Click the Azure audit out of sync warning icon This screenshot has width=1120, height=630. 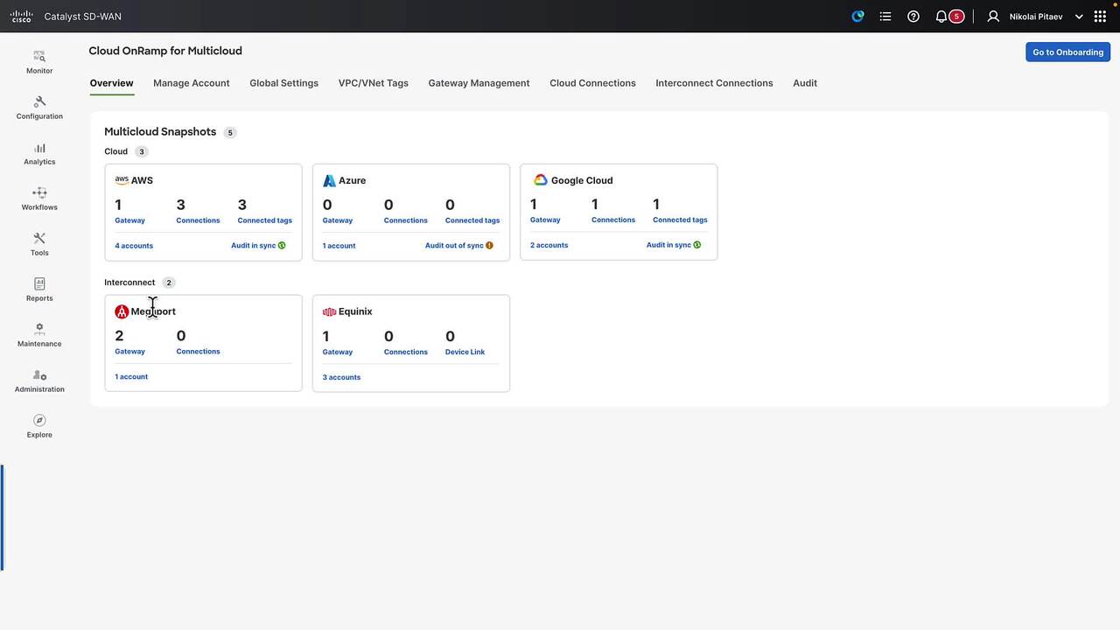489,246
